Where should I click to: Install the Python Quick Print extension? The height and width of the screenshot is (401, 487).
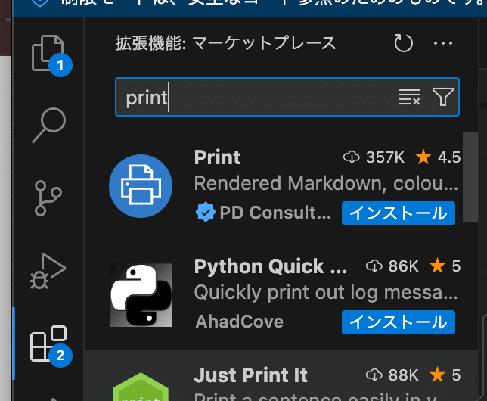(399, 322)
